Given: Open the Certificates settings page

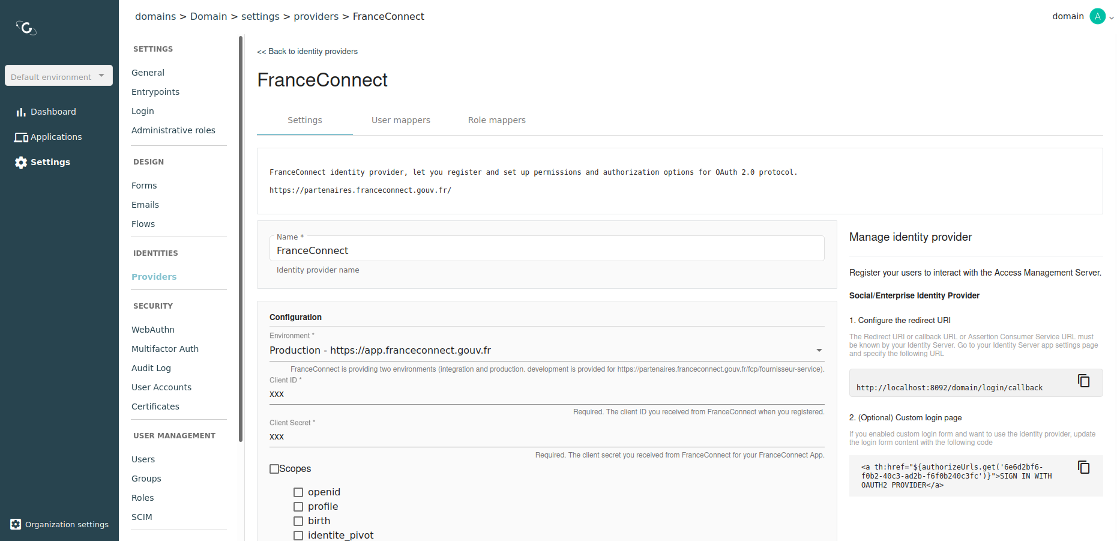Looking at the screenshot, I should pos(155,407).
